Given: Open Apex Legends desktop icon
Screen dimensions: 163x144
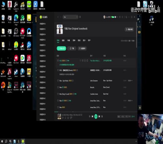Looking at the screenshot, I should coord(9,74).
